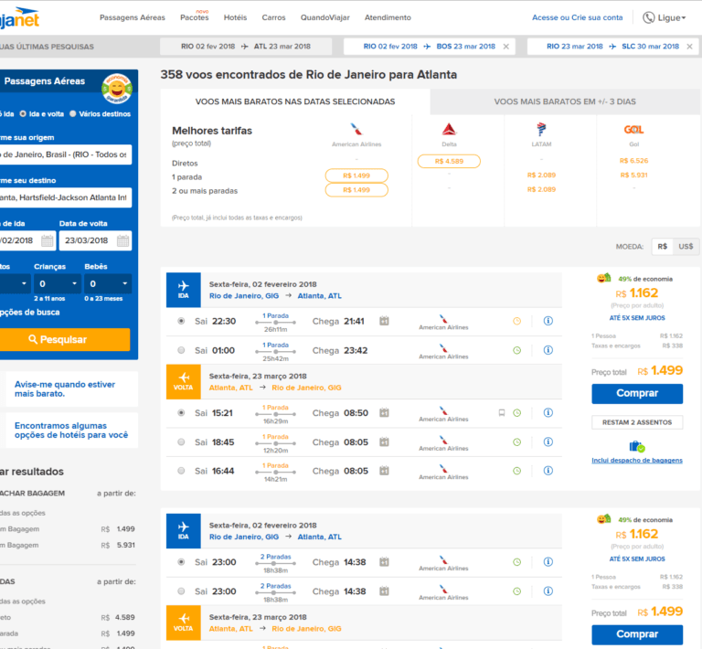Screen dimensions: 702x649
Task: Open the Bebês passenger count dropdown
Action: (107, 284)
